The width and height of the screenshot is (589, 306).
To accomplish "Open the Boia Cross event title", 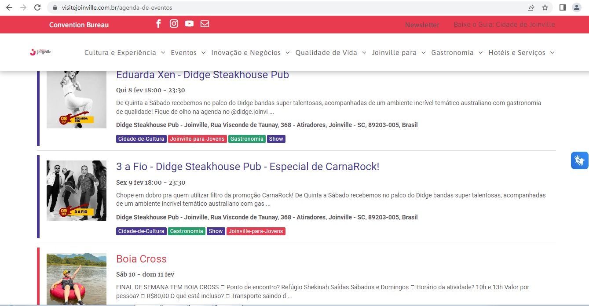I will pyautogui.click(x=141, y=259).
